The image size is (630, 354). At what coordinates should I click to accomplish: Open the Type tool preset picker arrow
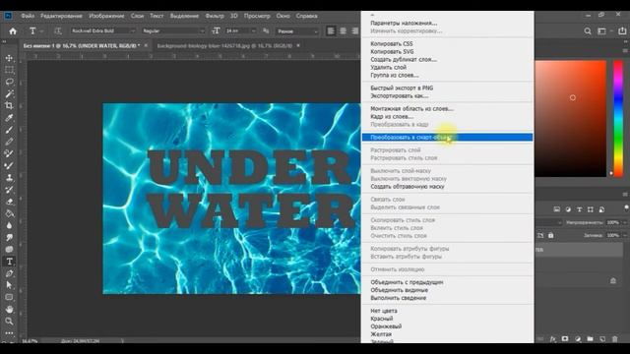click(41, 30)
